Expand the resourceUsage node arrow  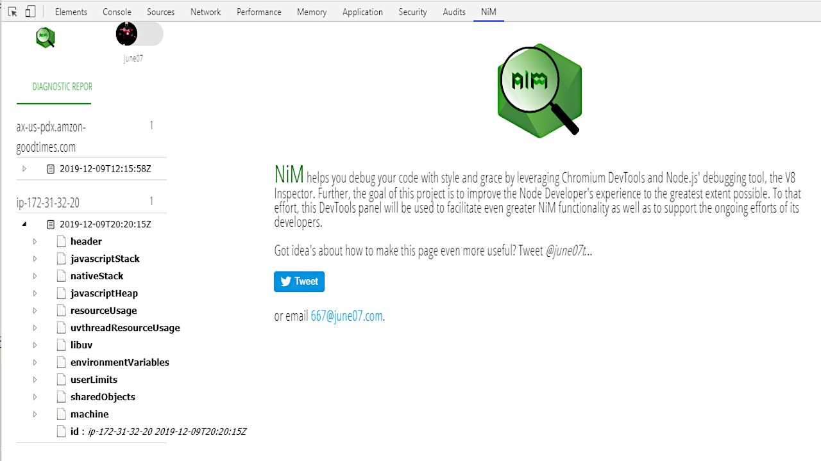[x=35, y=311]
